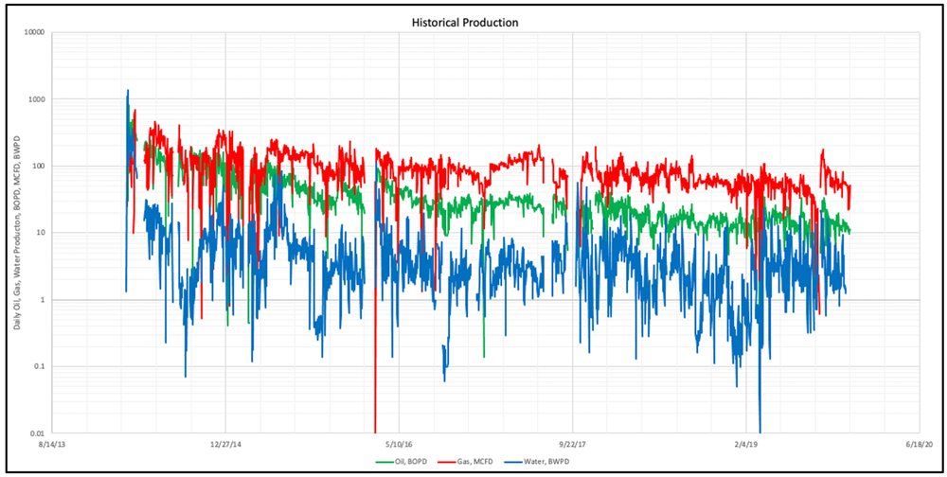Click the 9/22/17 date axis label
This screenshot has height=477, width=947.
(573, 443)
